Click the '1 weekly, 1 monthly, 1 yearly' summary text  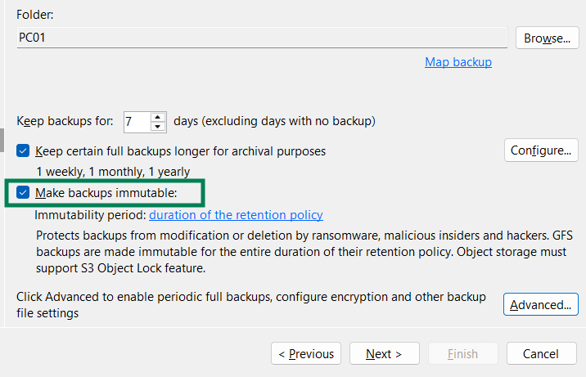click(113, 173)
